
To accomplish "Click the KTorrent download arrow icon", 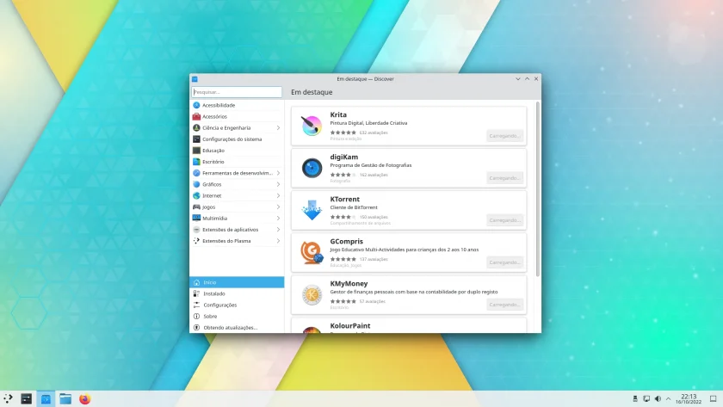I will point(312,210).
